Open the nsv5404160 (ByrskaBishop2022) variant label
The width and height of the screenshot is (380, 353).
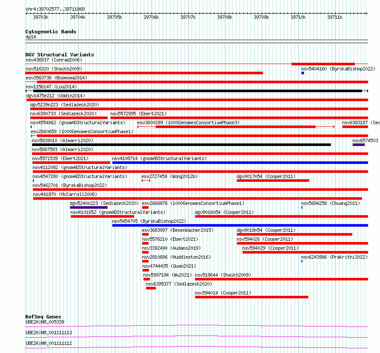[x=338, y=69]
